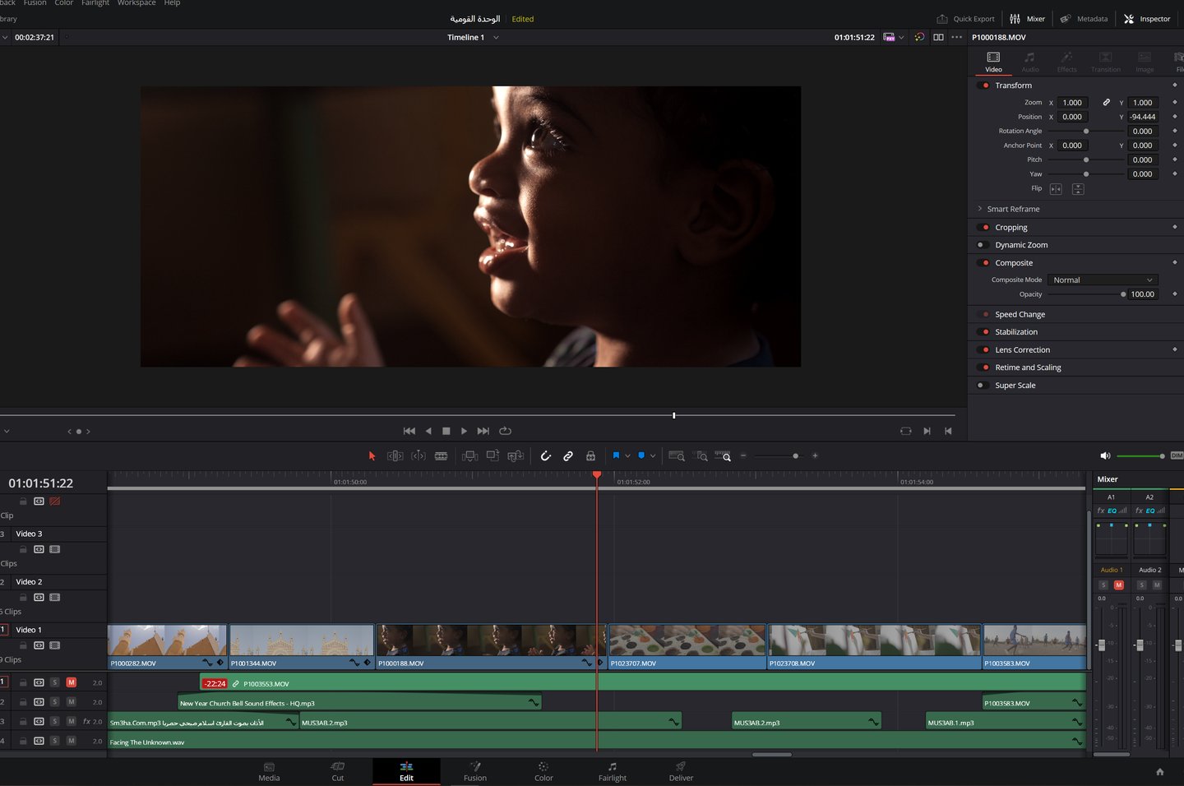Select the arrow Selection mode tool
1184x786 pixels.
pos(372,455)
